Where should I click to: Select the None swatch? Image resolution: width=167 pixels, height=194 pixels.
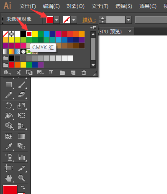[5, 34]
